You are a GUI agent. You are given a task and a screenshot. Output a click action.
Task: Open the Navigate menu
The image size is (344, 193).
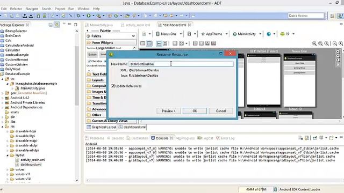32,9
